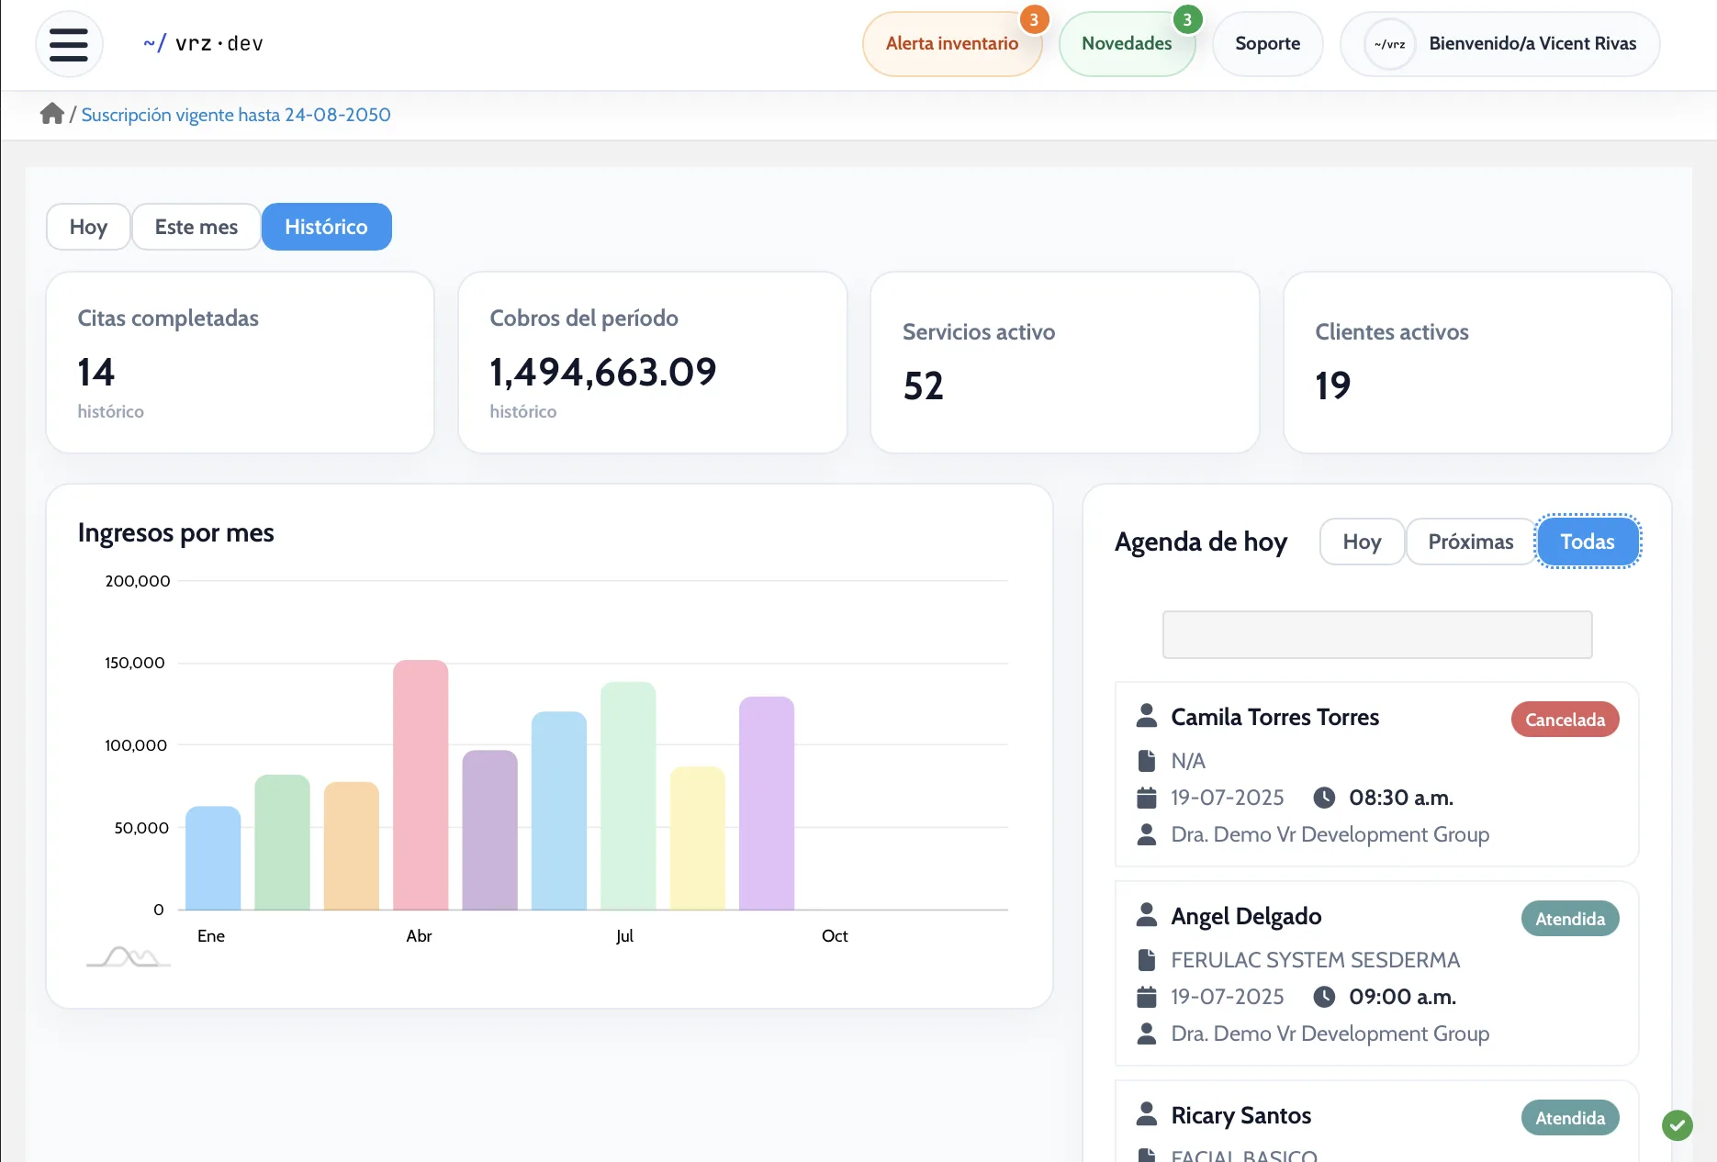1717x1162 pixels.
Task: Switch stats to Este mes tab
Action: [196, 227]
